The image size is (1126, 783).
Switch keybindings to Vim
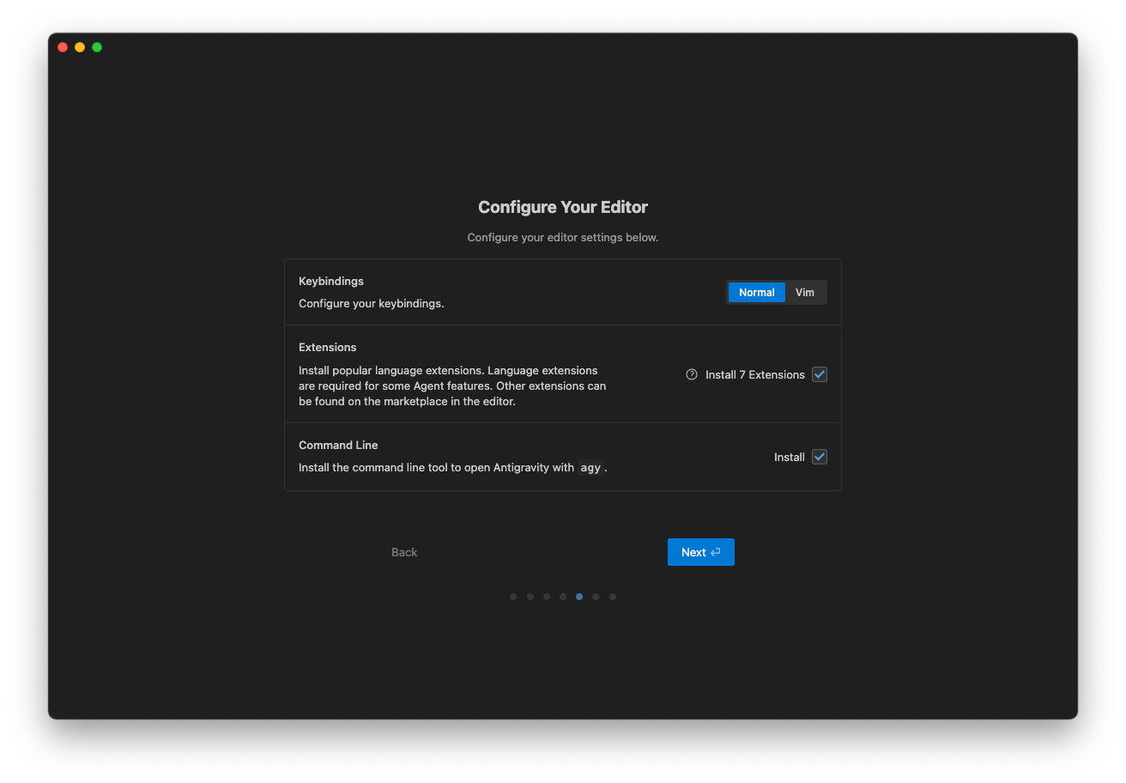click(x=804, y=293)
